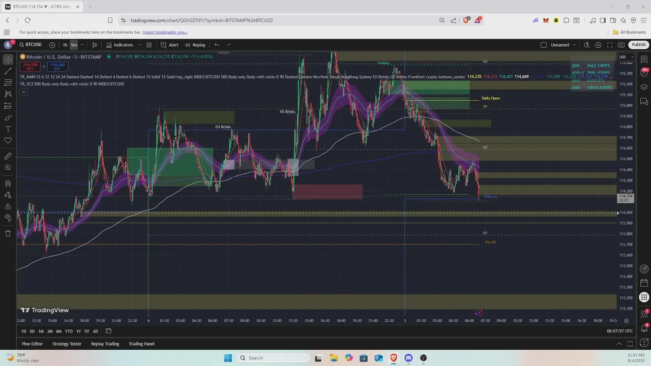Undo the last chart action
651x366 pixels.
[217, 45]
